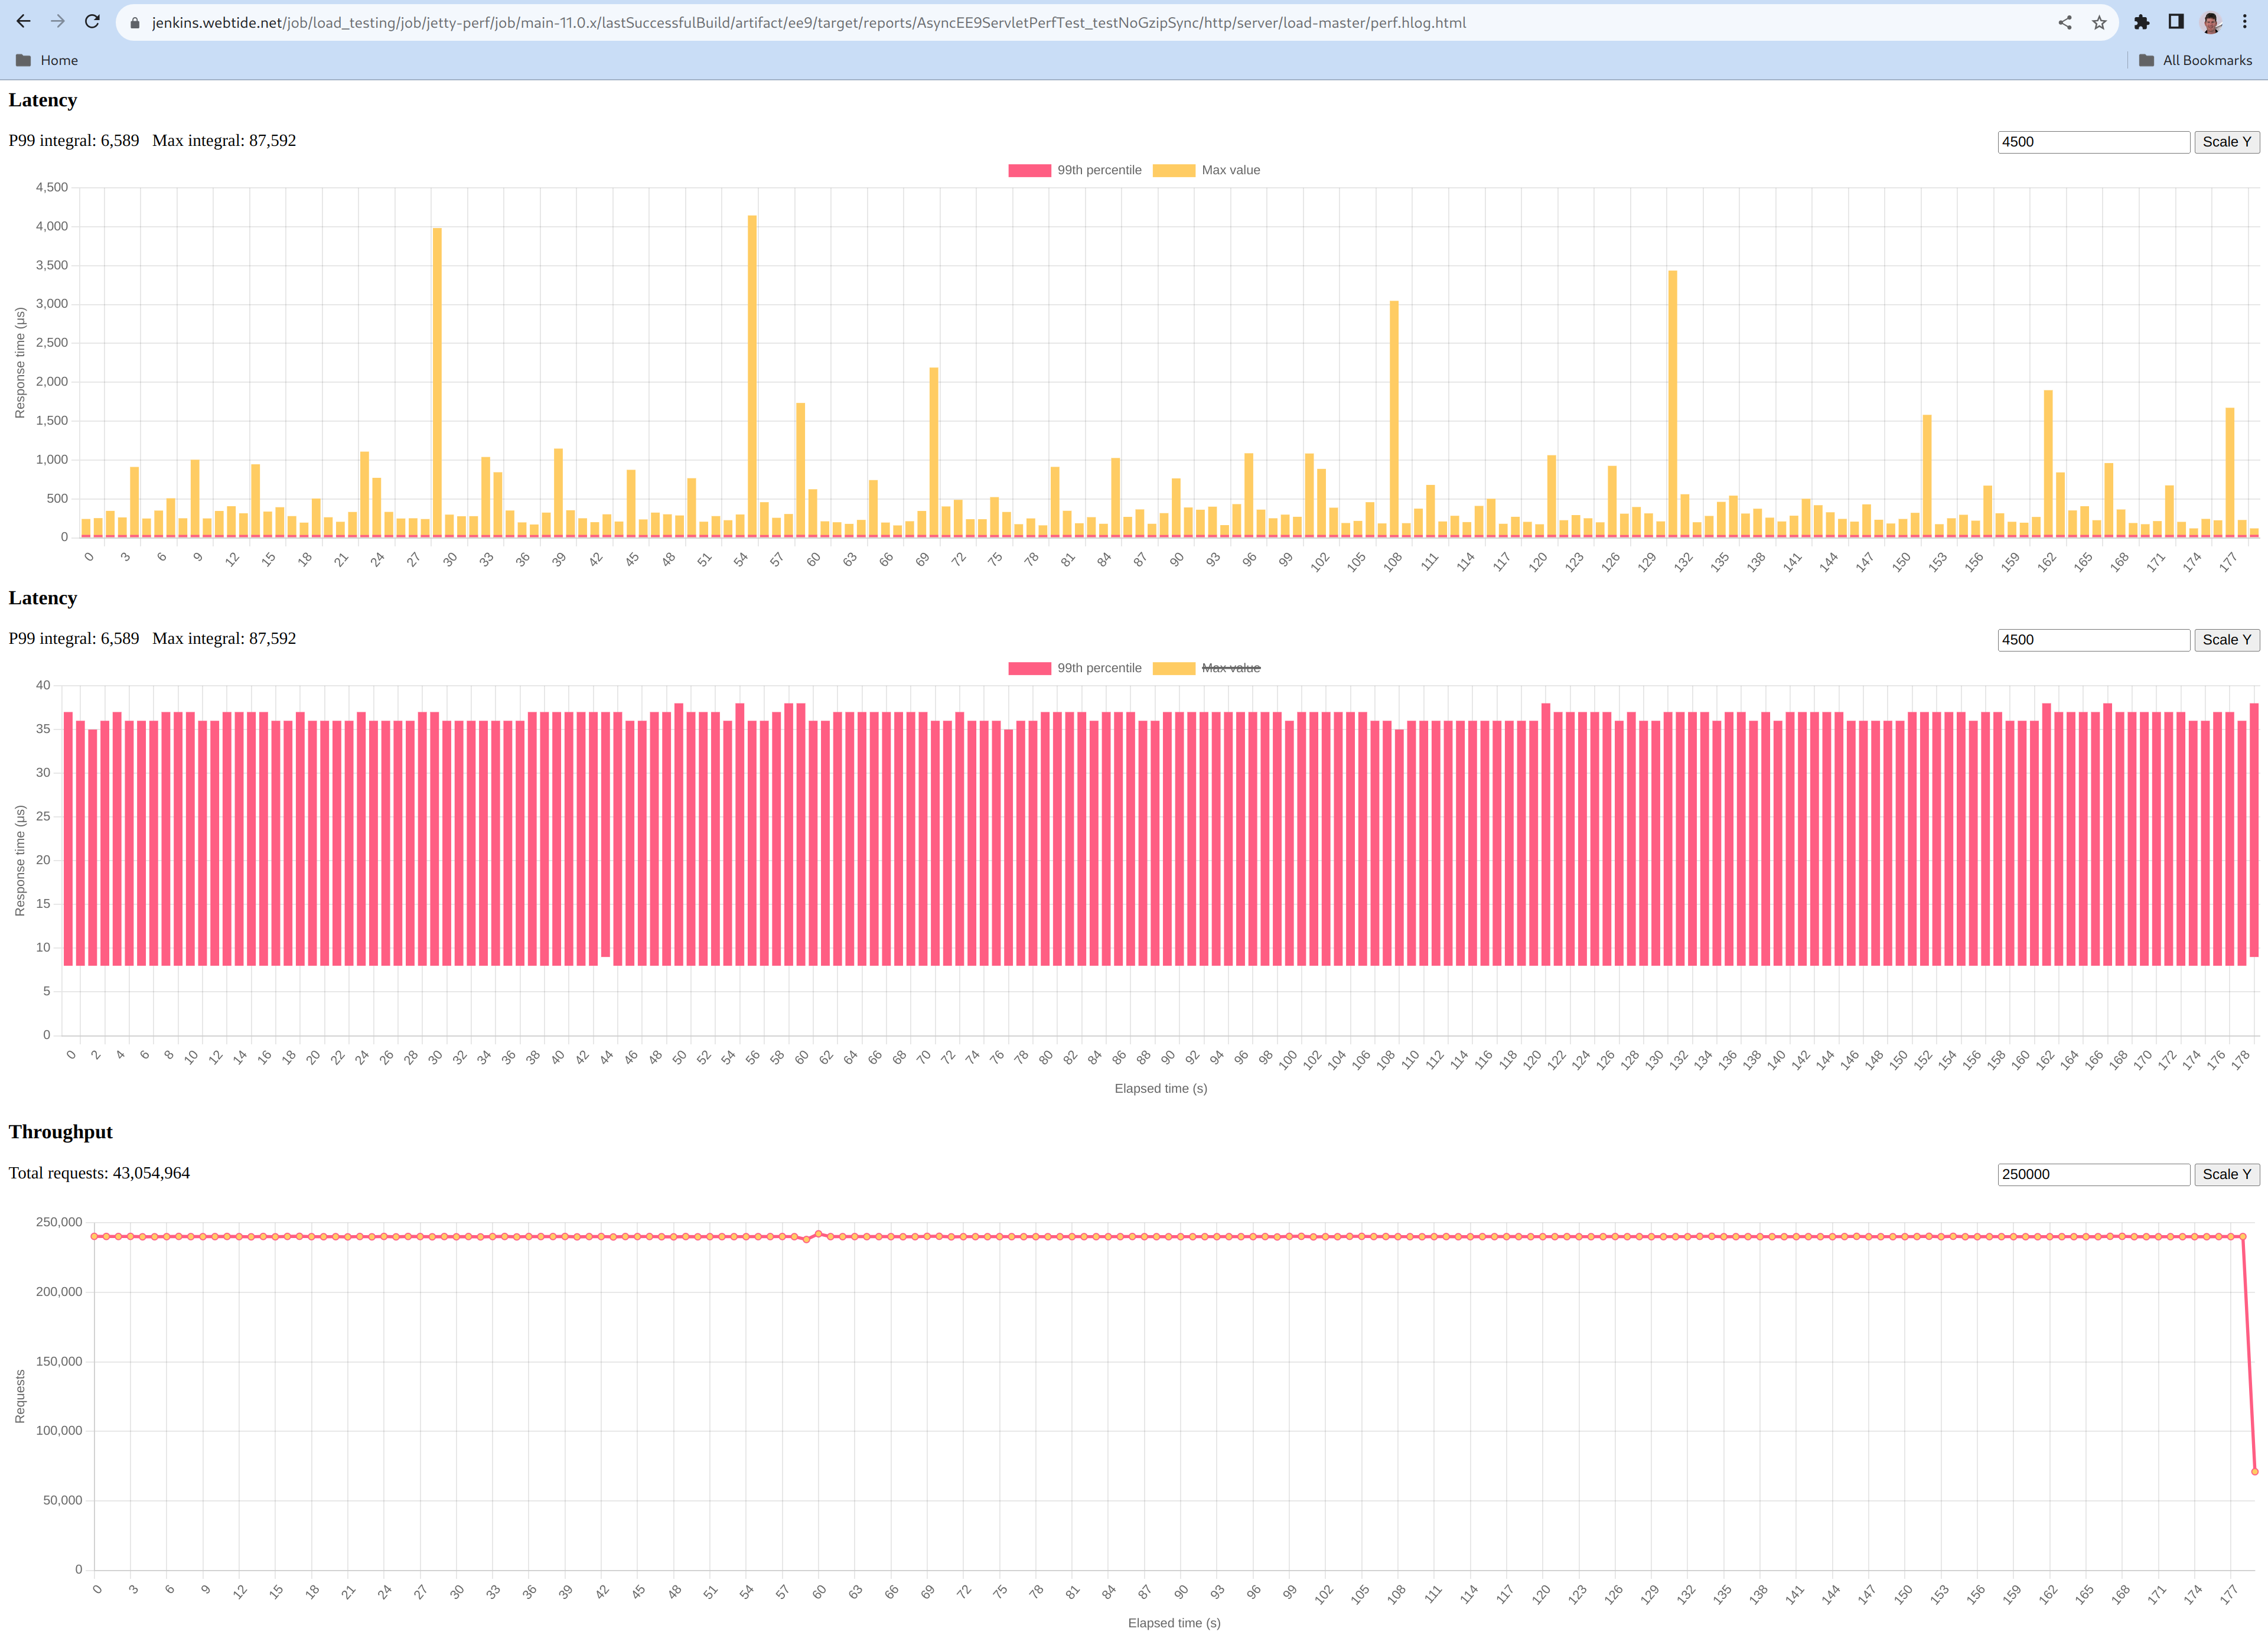Toggle the browser side panel icon
This screenshot has width=2268, height=1648.
point(2175,22)
